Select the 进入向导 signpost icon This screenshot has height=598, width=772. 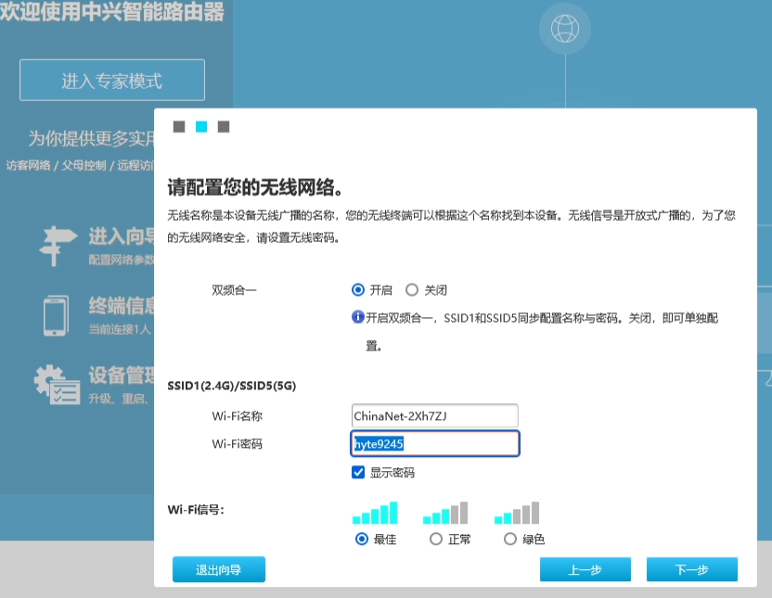(x=56, y=244)
